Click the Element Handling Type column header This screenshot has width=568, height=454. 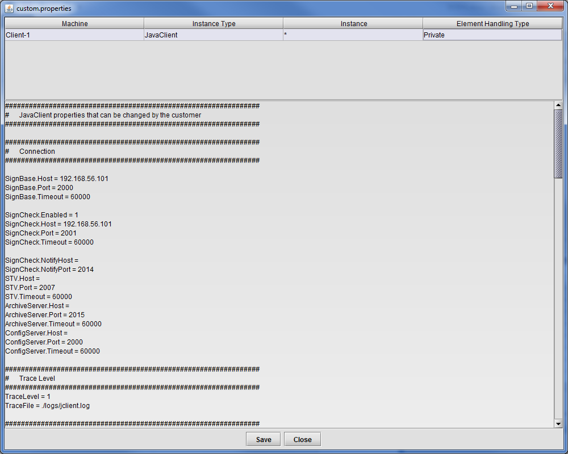[492, 23]
